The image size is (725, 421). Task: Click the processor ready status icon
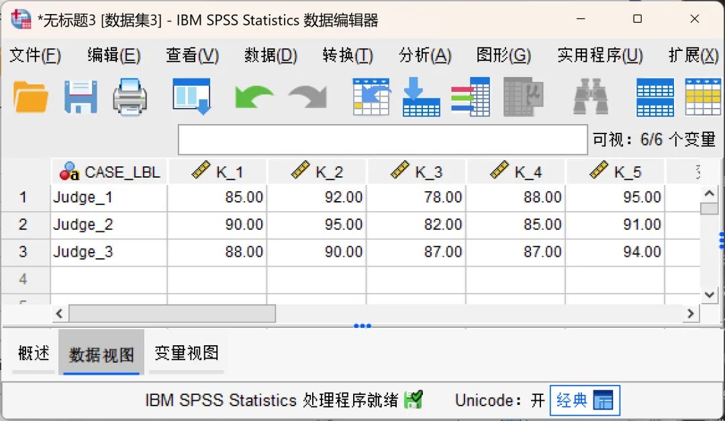[413, 400]
